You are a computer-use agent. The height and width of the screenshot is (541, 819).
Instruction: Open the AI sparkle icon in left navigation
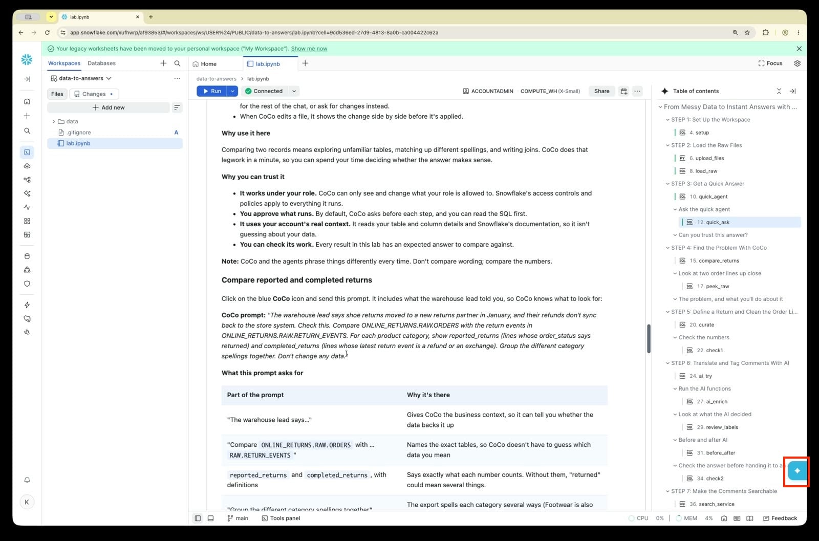27,193
